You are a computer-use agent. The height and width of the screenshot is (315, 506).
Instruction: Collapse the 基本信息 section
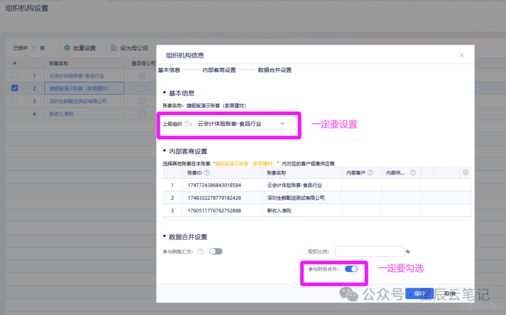coord(164,93)
